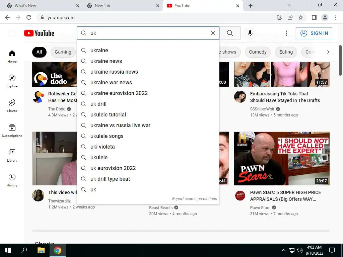
Task: Choose suggestion 'uk drill type beat'
Action: [x=148, y=179]
